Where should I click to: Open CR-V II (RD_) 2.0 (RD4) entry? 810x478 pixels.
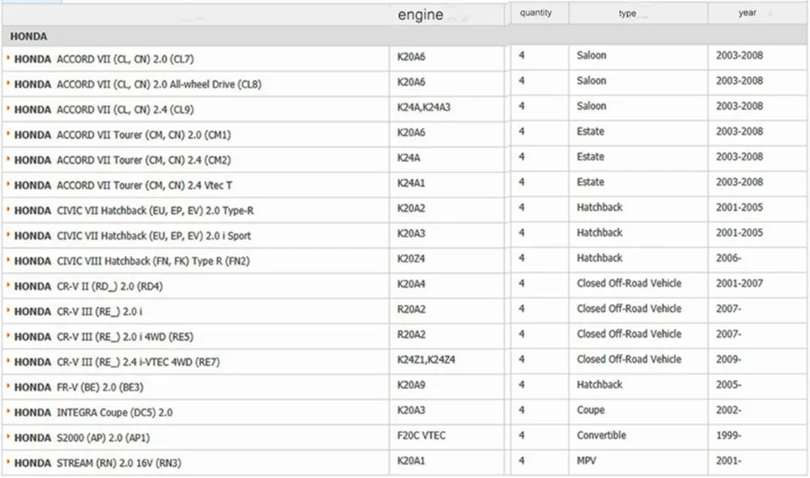tap(109, 287)
